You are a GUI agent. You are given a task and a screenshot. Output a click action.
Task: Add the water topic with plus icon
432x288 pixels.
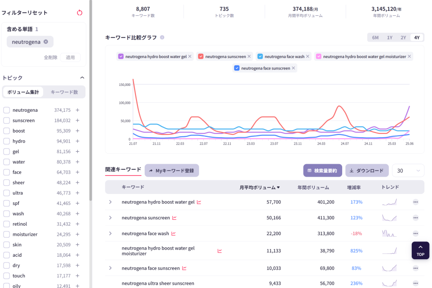[x=78, y=162]
